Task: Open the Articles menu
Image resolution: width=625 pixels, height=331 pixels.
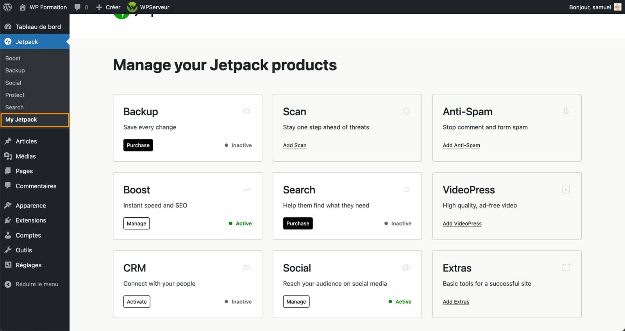Action: 26,141
